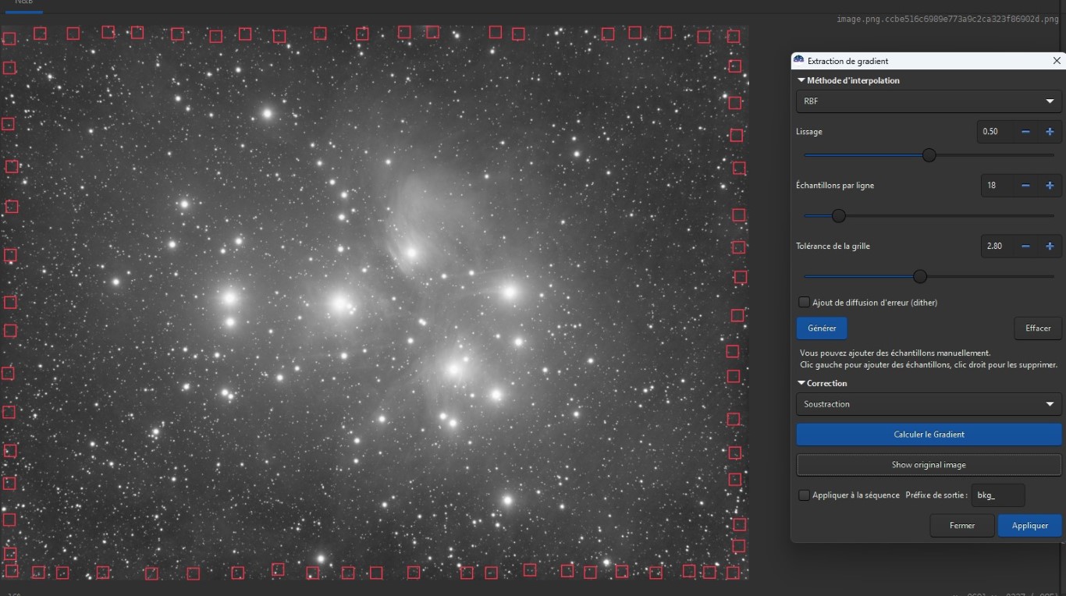
Task: Toggle the Appliquer à la séquence checkbox
Action: [x=804, y=495]
